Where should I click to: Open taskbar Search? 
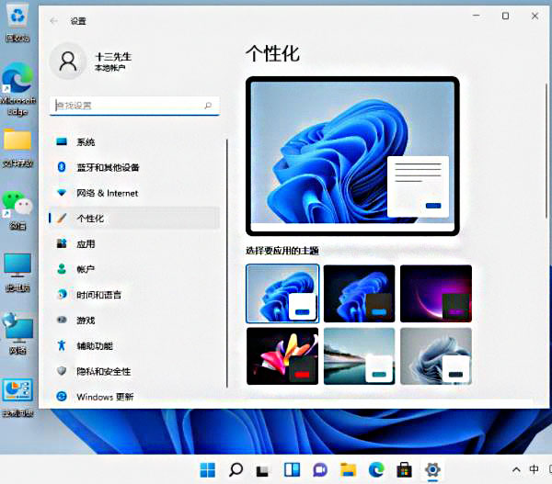coord(236,470)
